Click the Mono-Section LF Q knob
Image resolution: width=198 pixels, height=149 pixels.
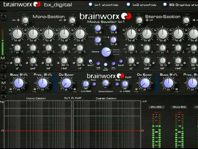[x=17, y=48]
